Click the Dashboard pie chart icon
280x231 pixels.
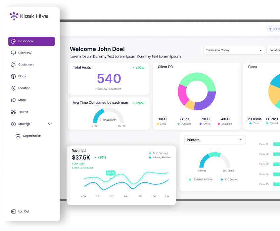(x=13, y=41)
